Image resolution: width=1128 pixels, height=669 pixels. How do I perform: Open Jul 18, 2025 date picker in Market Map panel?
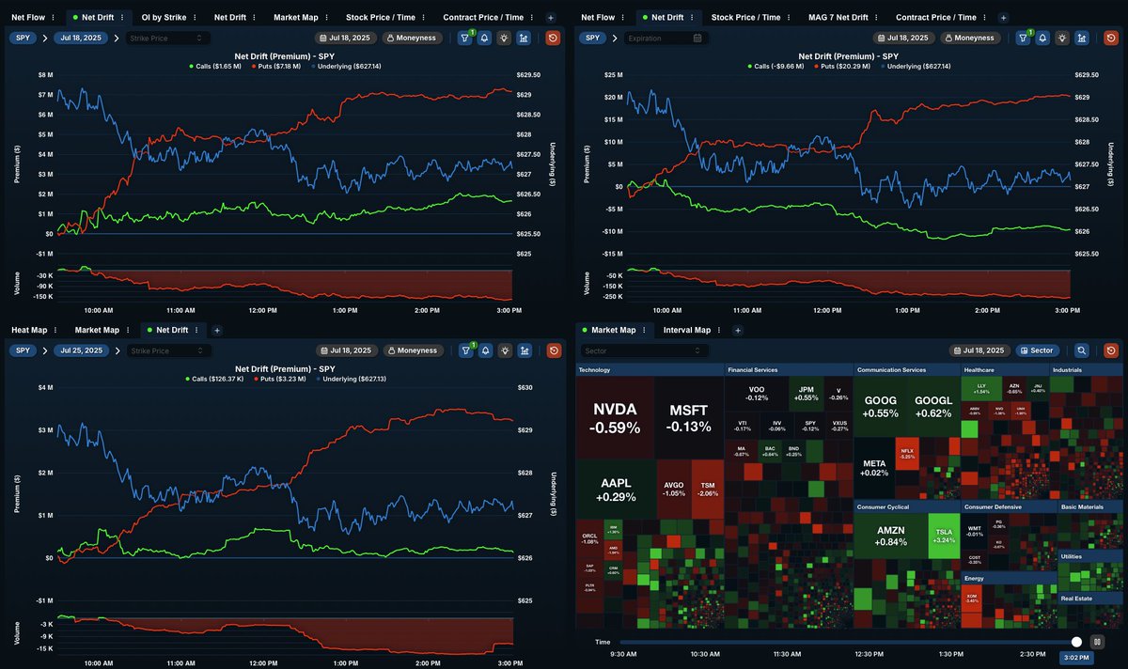981,350
